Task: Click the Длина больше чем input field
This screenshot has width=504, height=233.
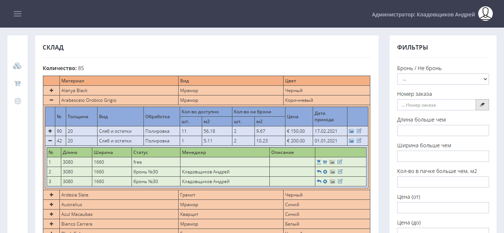Action: pyautogui.click(x=443, y=130)
